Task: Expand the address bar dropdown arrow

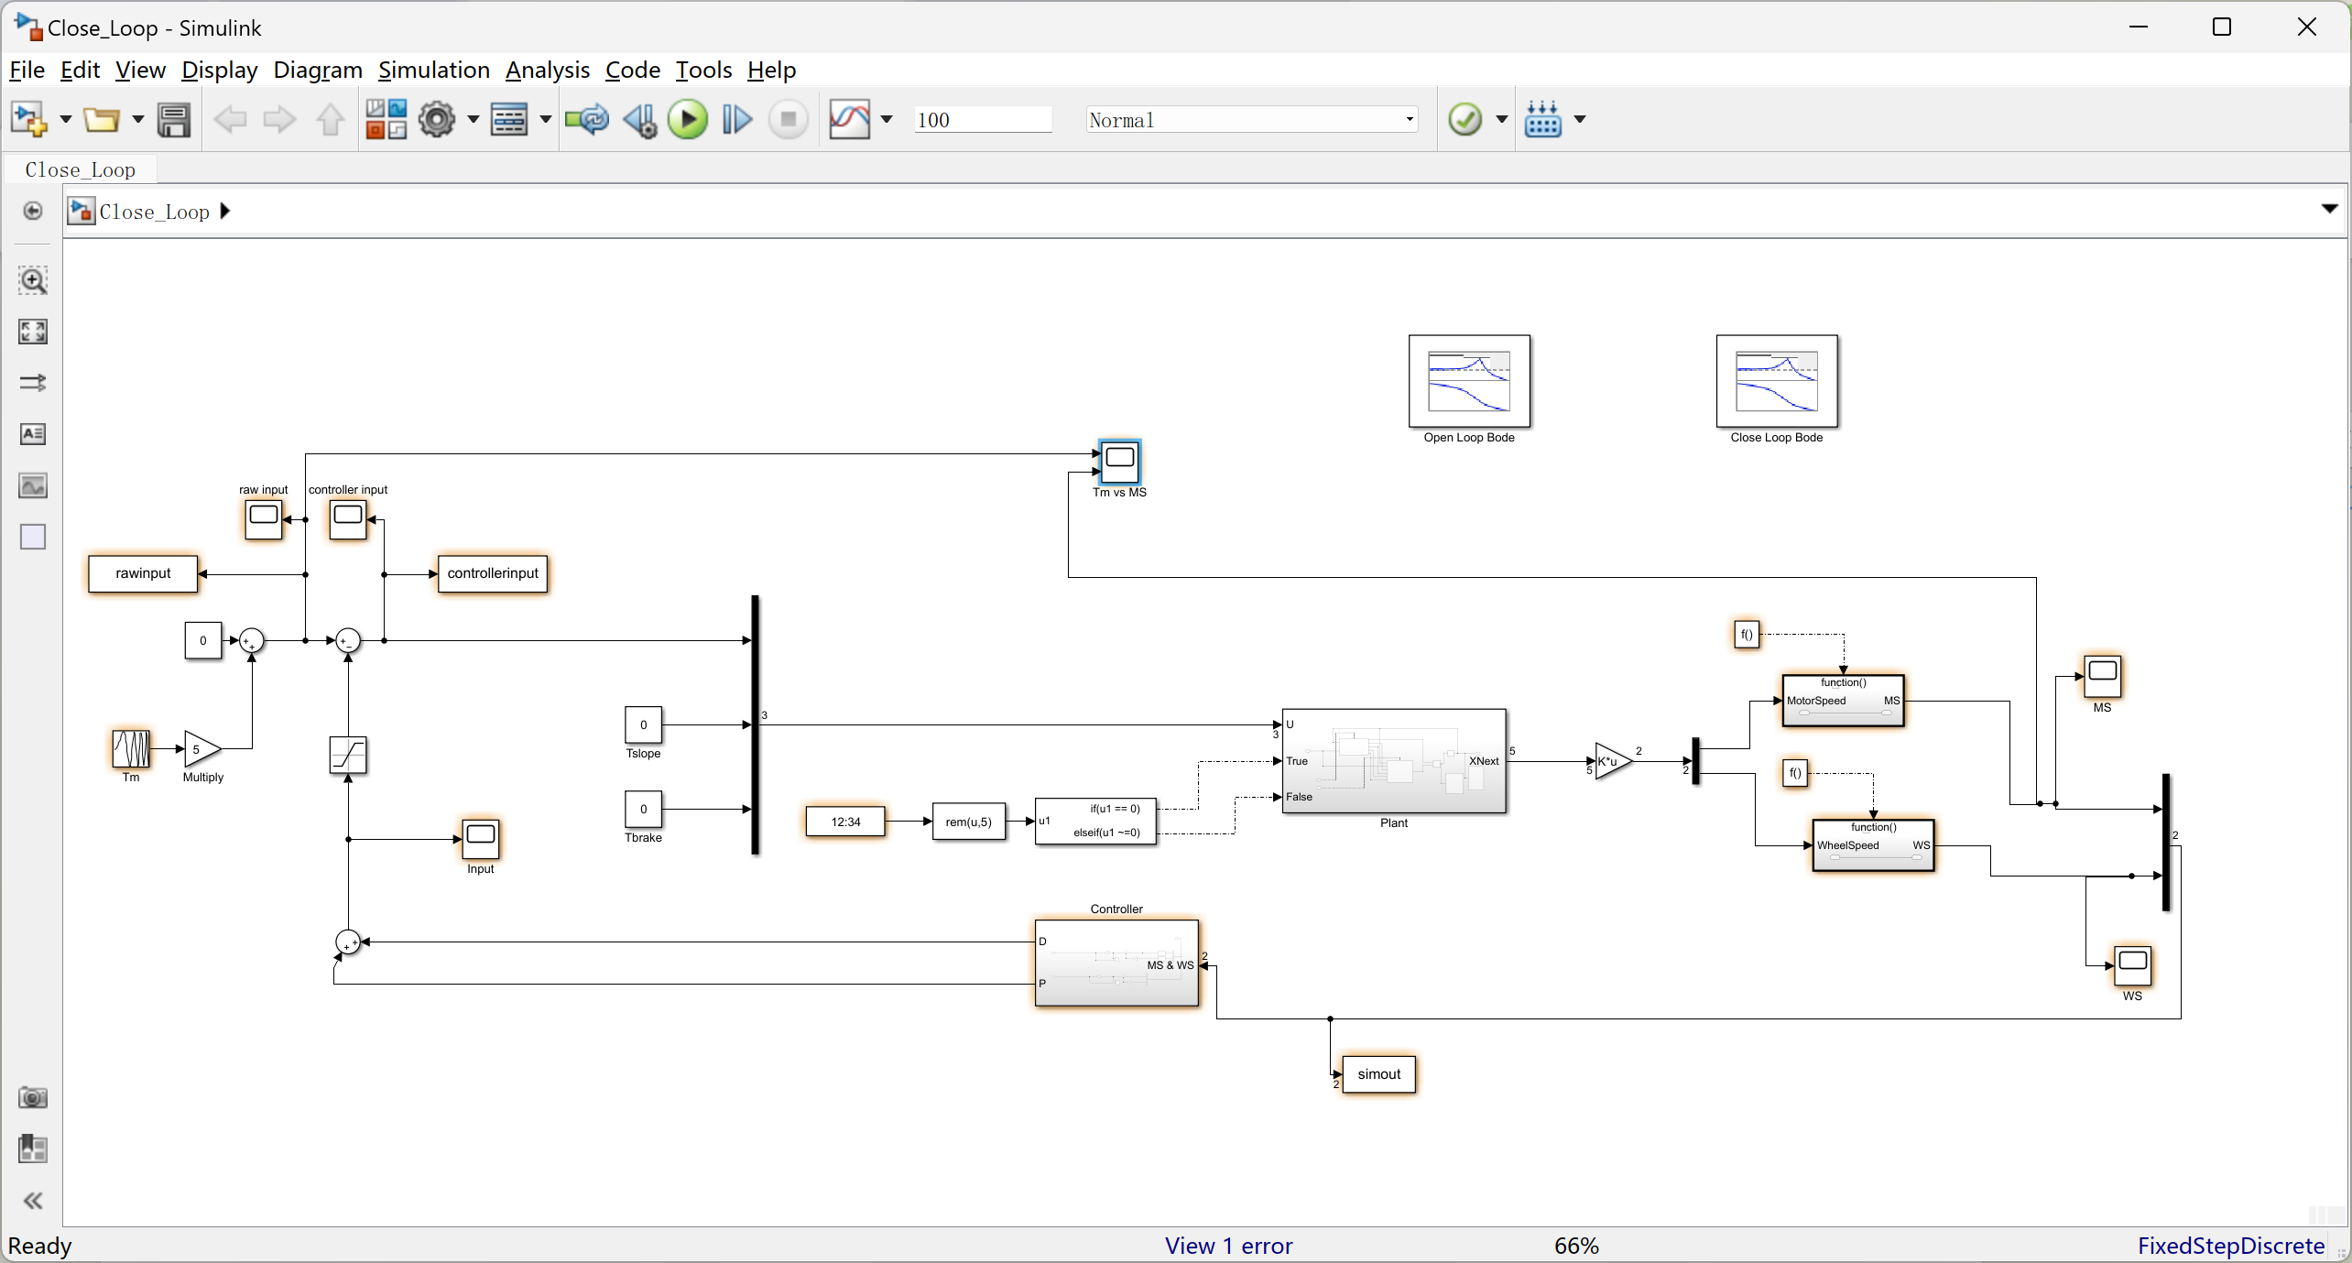Action: [2329, 210]
